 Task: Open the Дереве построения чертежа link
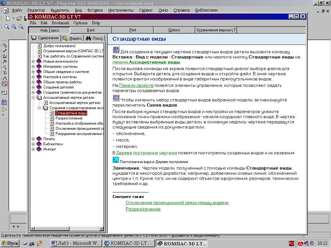pos(147,153)
